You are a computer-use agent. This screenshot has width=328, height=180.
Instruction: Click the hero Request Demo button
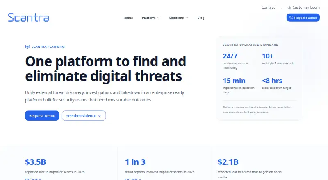coord(42,116)
